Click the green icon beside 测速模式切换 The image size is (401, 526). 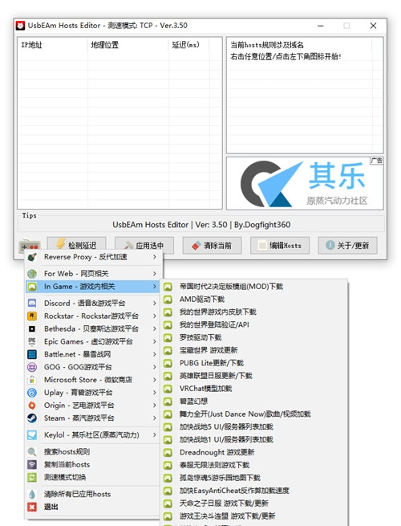32,477
